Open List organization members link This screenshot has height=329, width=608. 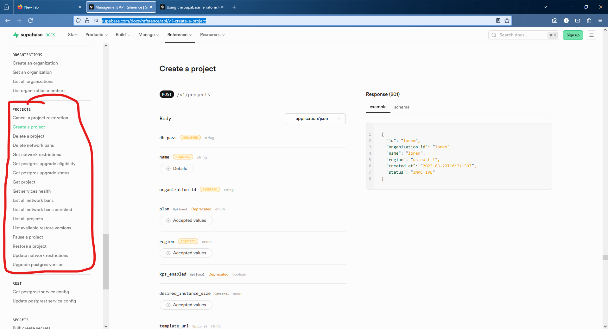tap(39, 91)
